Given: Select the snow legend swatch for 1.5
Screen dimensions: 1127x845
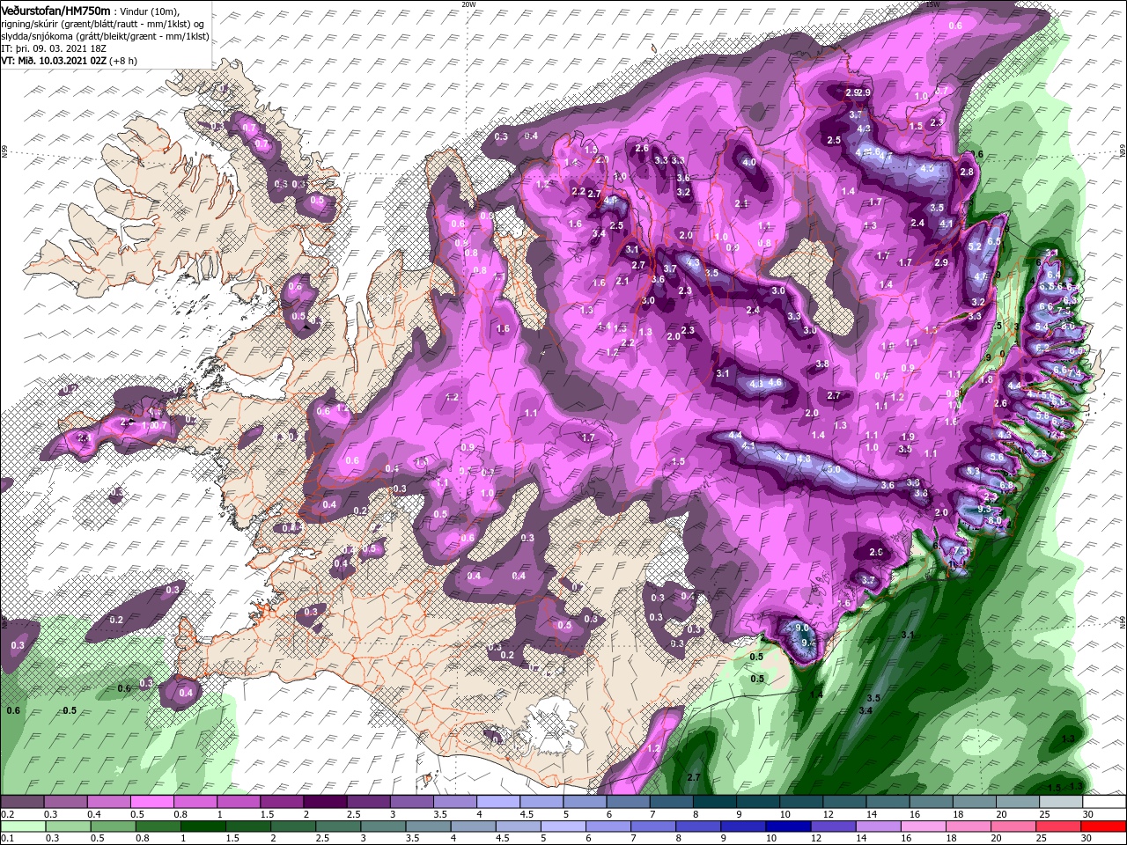Looking at the screenshot, I should 281,802.
